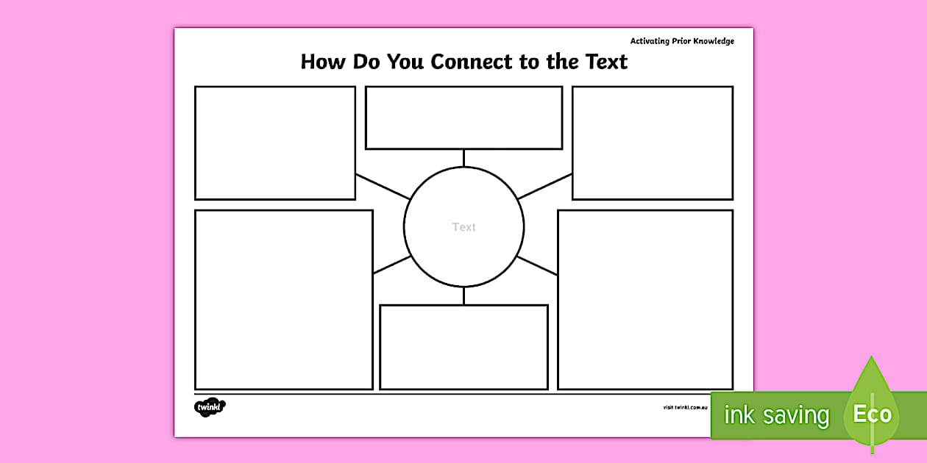The image size is (927, 463).
Task: Select the top-center box above the circle
Action: [464, 118]
